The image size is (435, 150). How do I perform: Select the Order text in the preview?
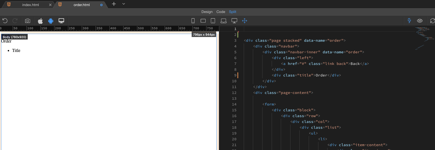coord(6,41)
